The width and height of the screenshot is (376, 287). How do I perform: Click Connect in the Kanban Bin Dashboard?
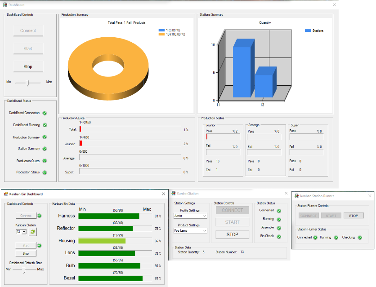[26, 216]
